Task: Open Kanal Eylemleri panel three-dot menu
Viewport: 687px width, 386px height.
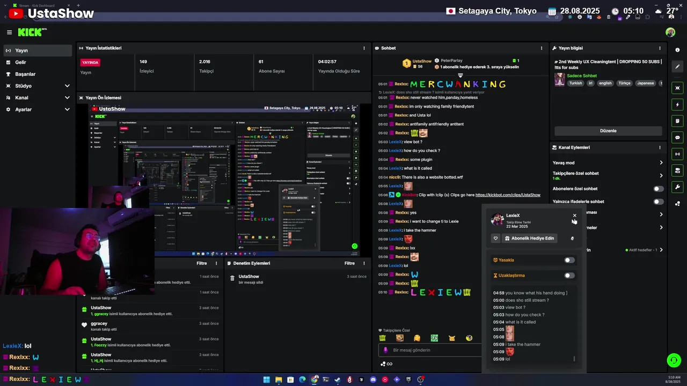Action: click(x=660, y=147)
